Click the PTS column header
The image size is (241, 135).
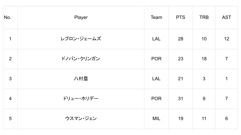click(x=180, y=17)
